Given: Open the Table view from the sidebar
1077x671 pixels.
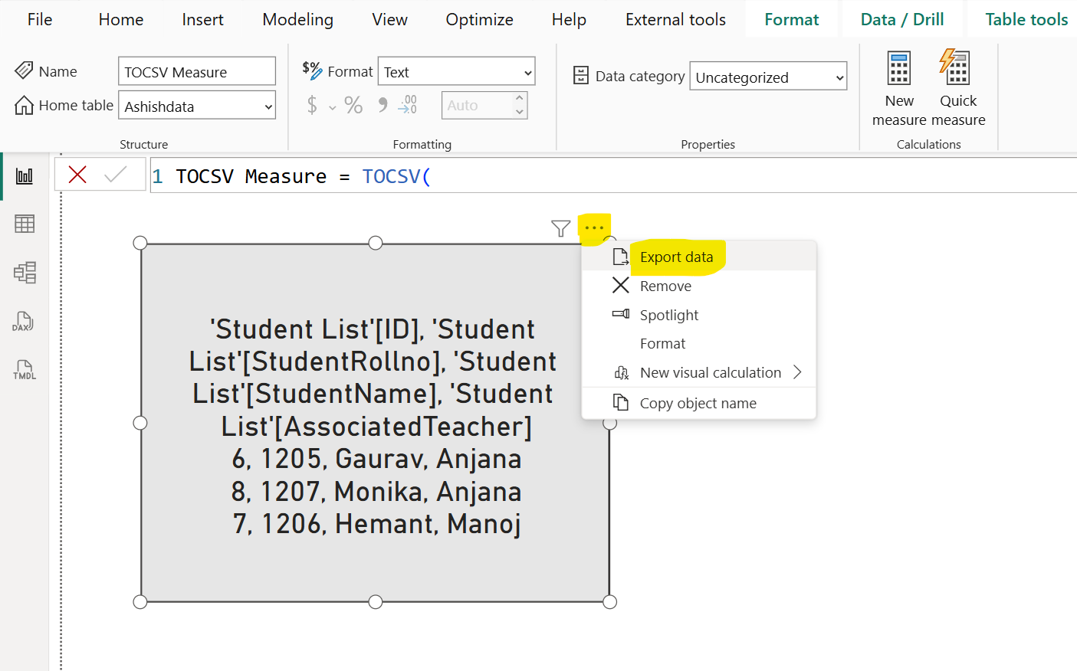Looking at the screenshot, I should pos(24,224).
